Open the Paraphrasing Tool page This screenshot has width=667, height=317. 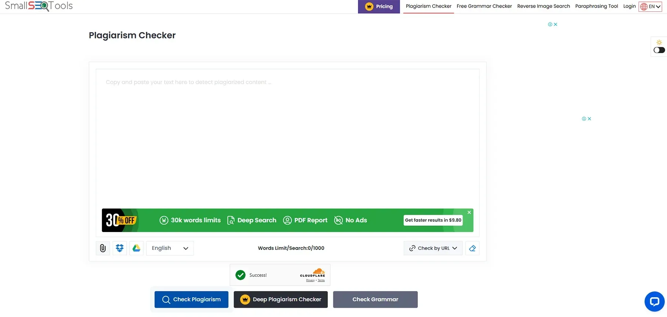(597, 6)
